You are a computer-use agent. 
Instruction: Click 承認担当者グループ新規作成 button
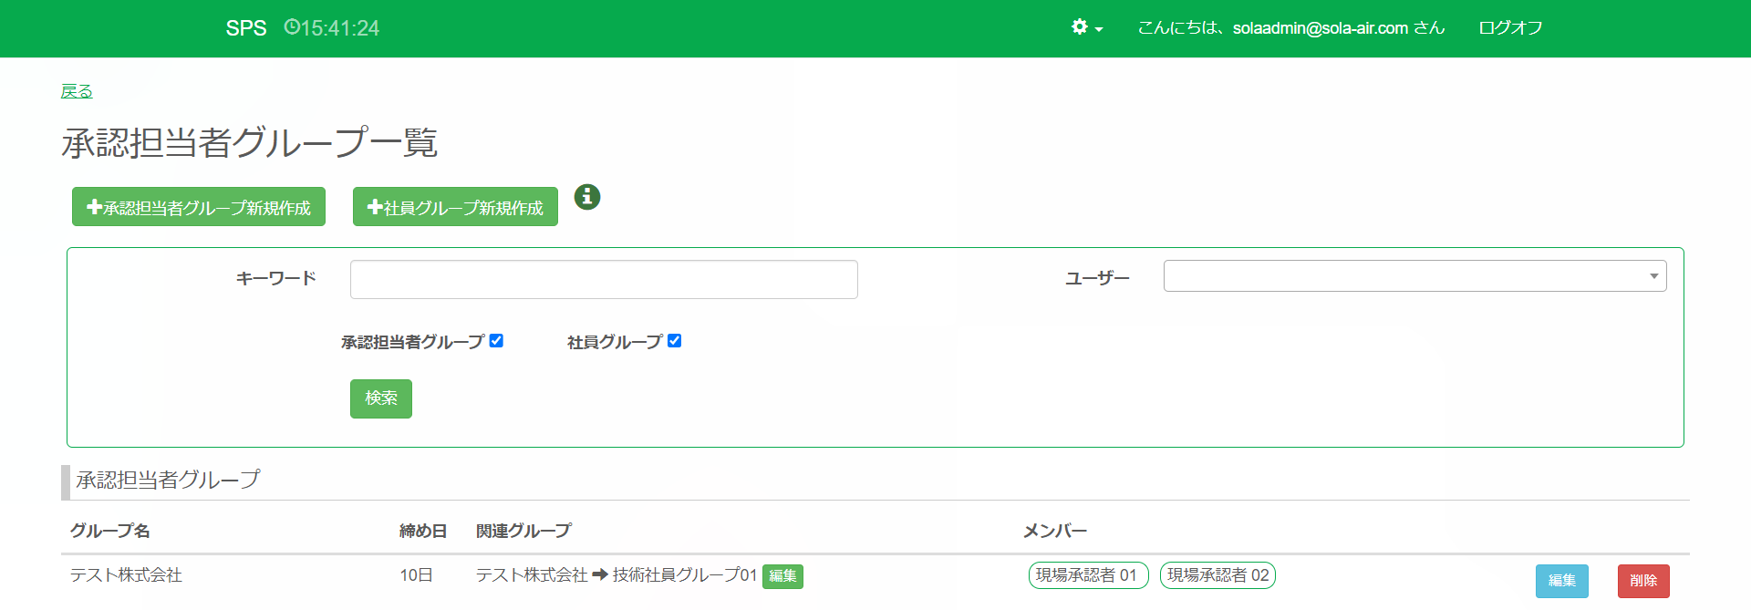pyautogui.click(x=199, y=207)
